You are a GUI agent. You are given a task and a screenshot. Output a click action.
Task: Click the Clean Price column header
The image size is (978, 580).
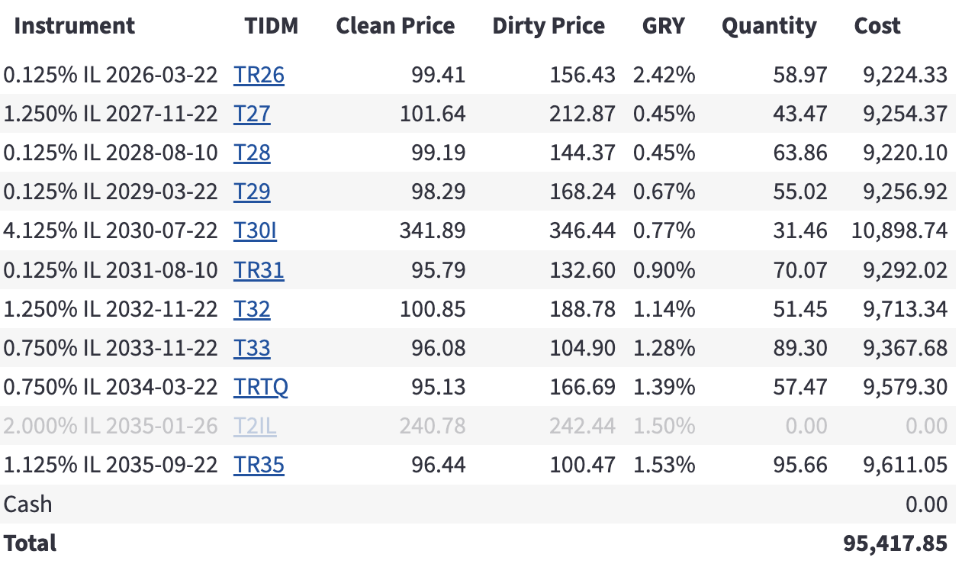coord(395,26)
